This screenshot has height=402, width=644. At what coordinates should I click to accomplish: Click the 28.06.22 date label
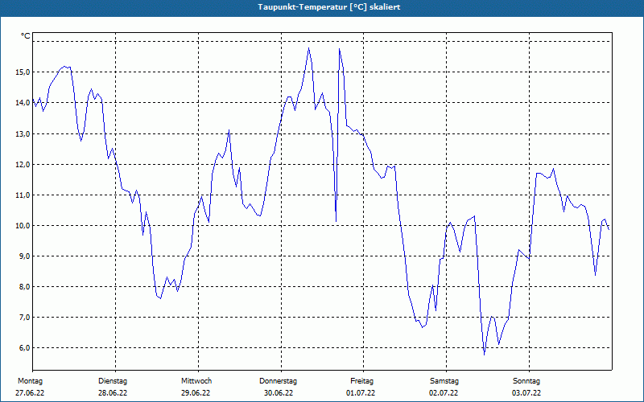pos(113,393)
